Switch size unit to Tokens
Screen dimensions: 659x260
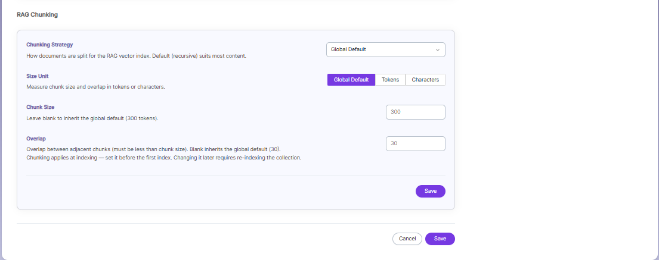(x=390, y=80)
